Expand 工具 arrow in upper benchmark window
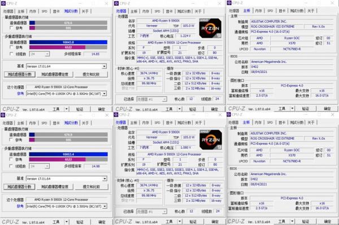 pos(67,109)
